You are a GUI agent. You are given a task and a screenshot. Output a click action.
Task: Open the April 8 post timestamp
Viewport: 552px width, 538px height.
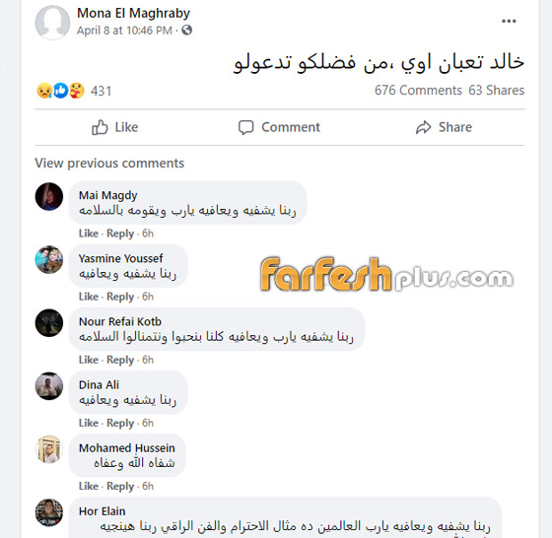124,31
